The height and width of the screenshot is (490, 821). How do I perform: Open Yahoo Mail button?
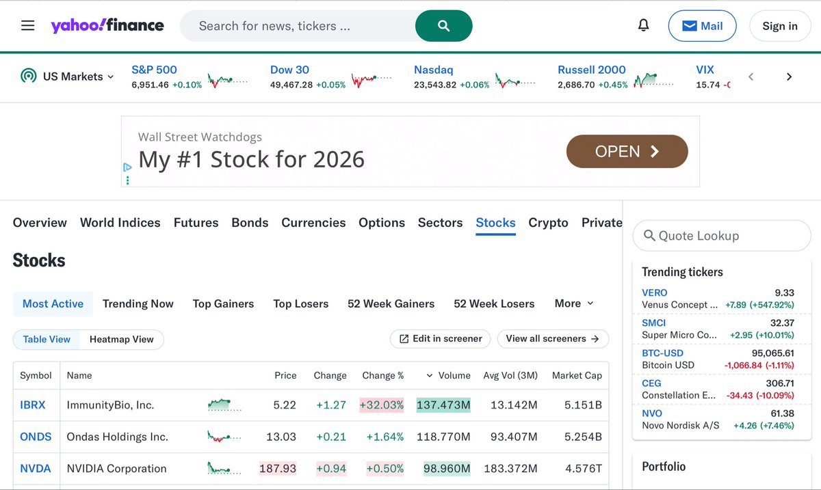pos(703,26)
